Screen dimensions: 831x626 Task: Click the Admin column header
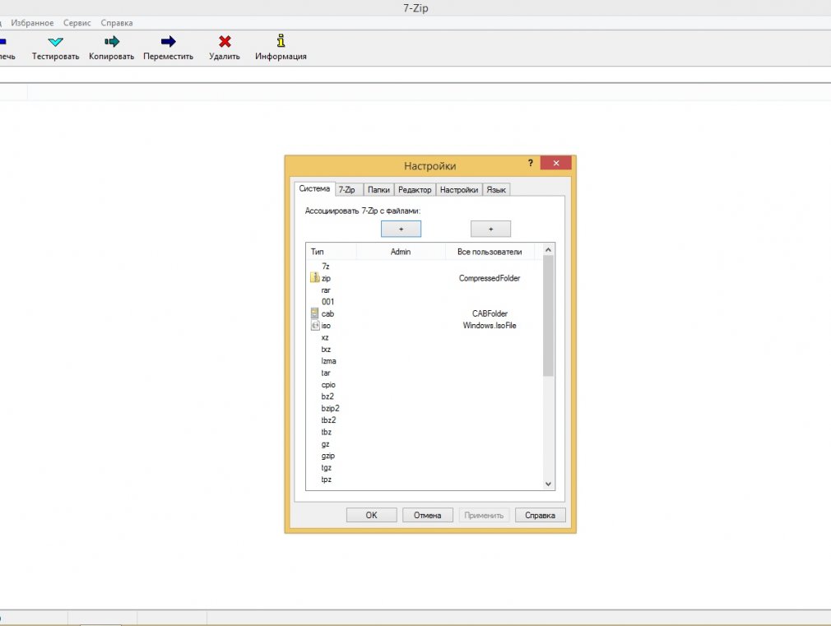pyautogui.click(x=401, y=252)
